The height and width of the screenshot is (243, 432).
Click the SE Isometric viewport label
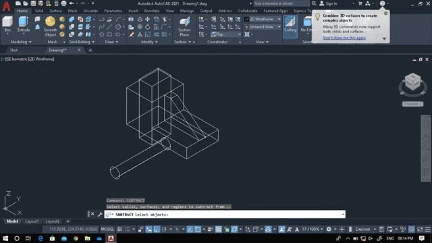click(x=16, y=59)
